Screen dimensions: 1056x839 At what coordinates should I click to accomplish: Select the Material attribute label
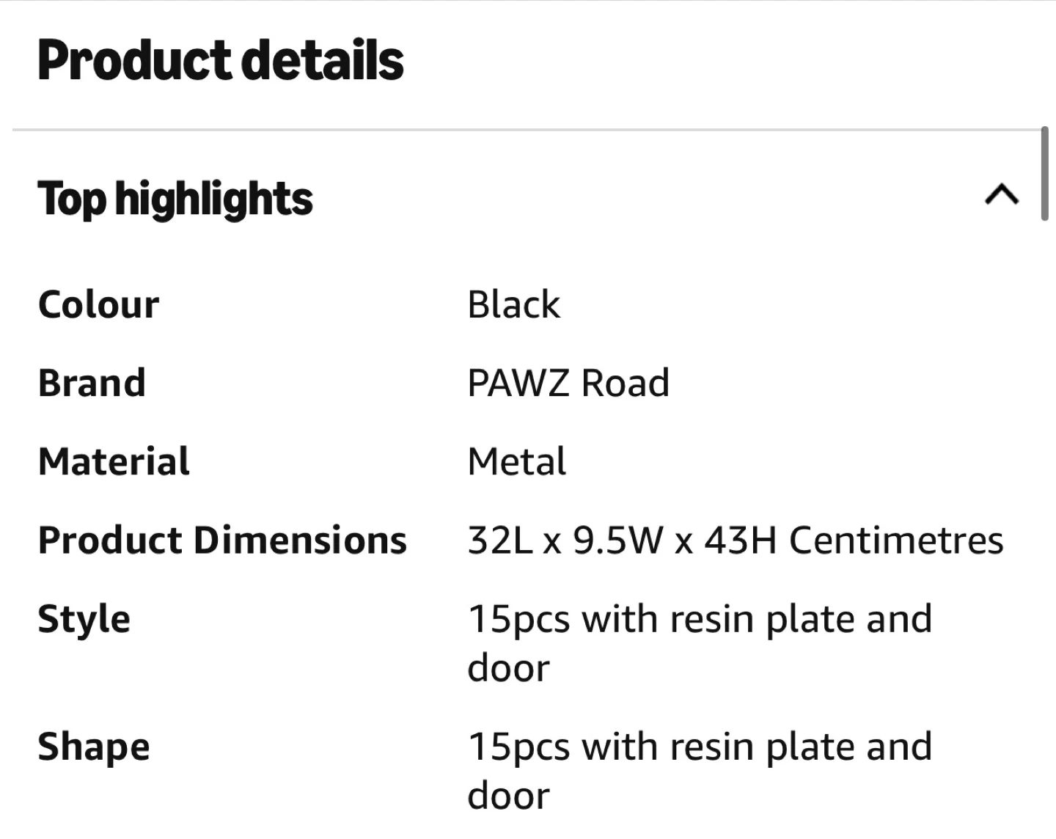114,461
